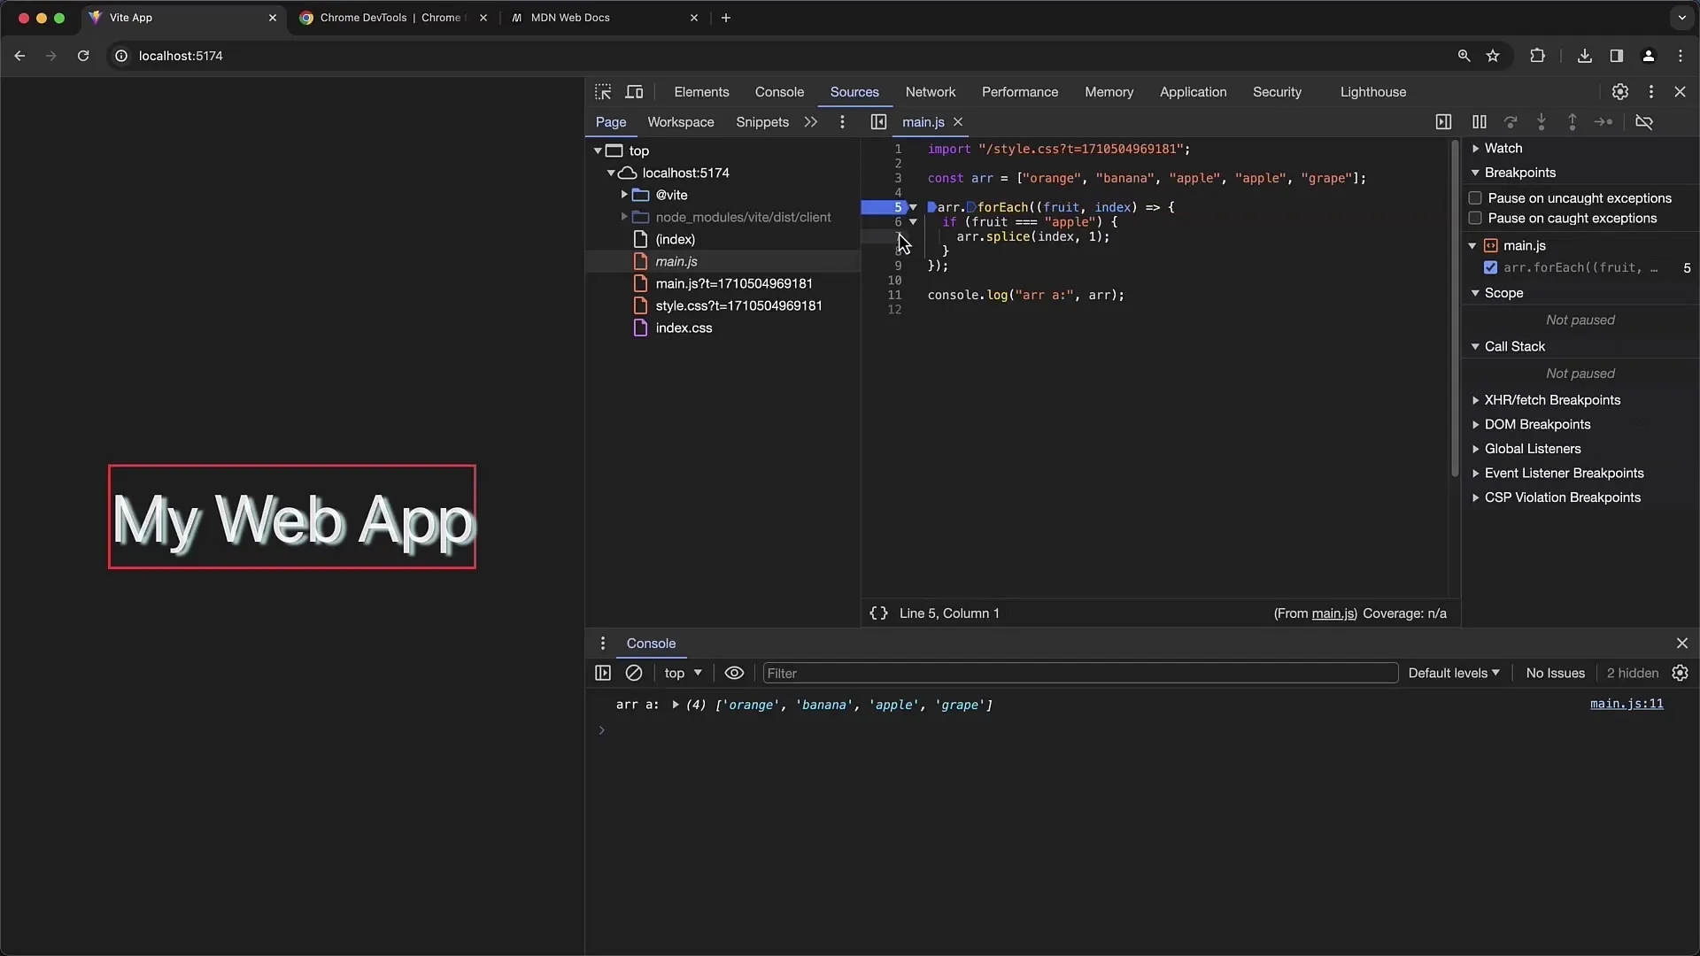The height and width of the screenshot is (956, 1700).
Task: Click the hide debugger sidebar icon
Action: [x=1443, y=122]
